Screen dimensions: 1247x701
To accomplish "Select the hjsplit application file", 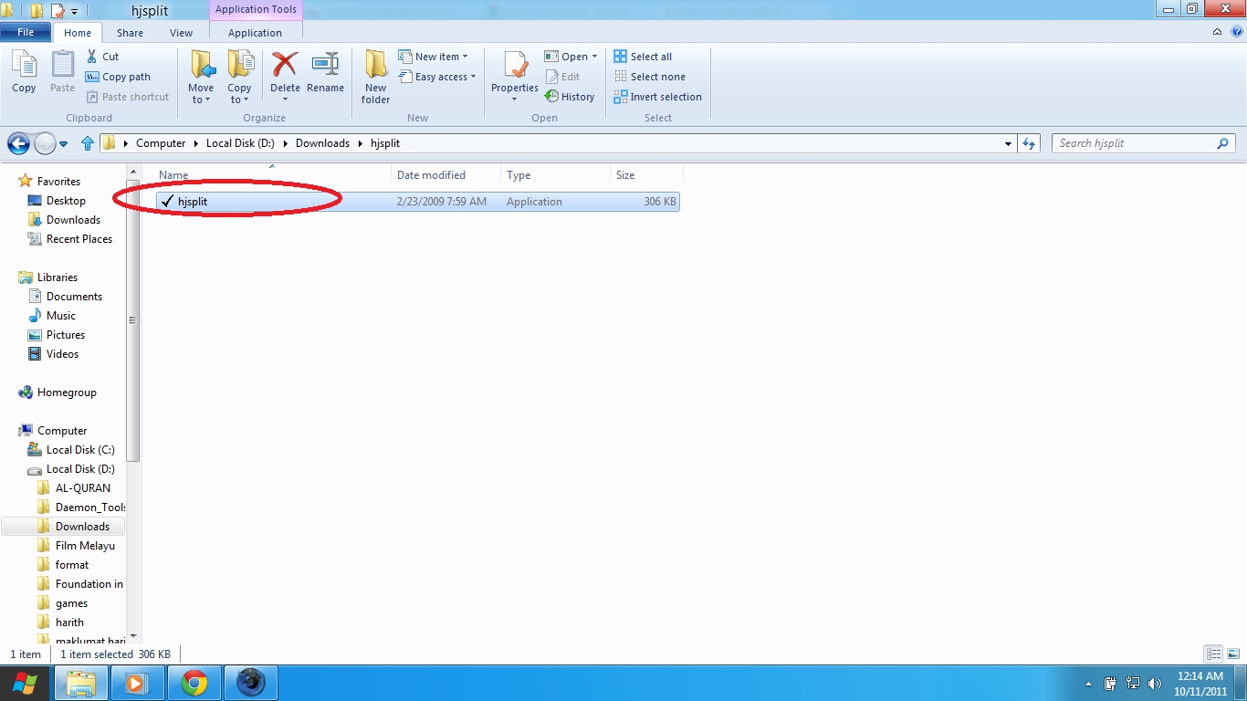I will pyautogui.click(x=417, y=201).
